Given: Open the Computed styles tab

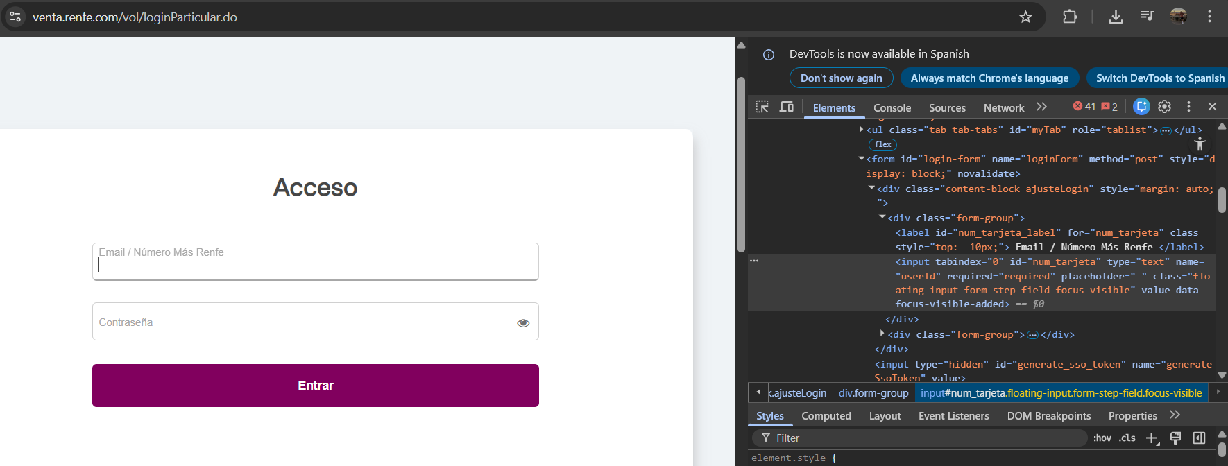Looking at the screenshot, I should pos(826,415).
